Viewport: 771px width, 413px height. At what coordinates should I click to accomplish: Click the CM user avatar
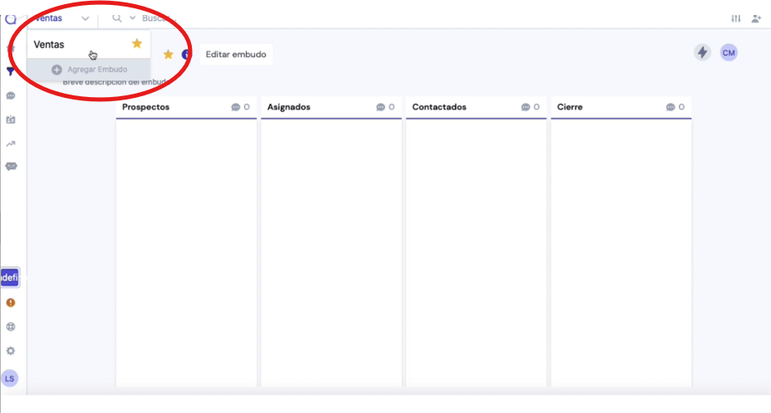coord(729,52)
